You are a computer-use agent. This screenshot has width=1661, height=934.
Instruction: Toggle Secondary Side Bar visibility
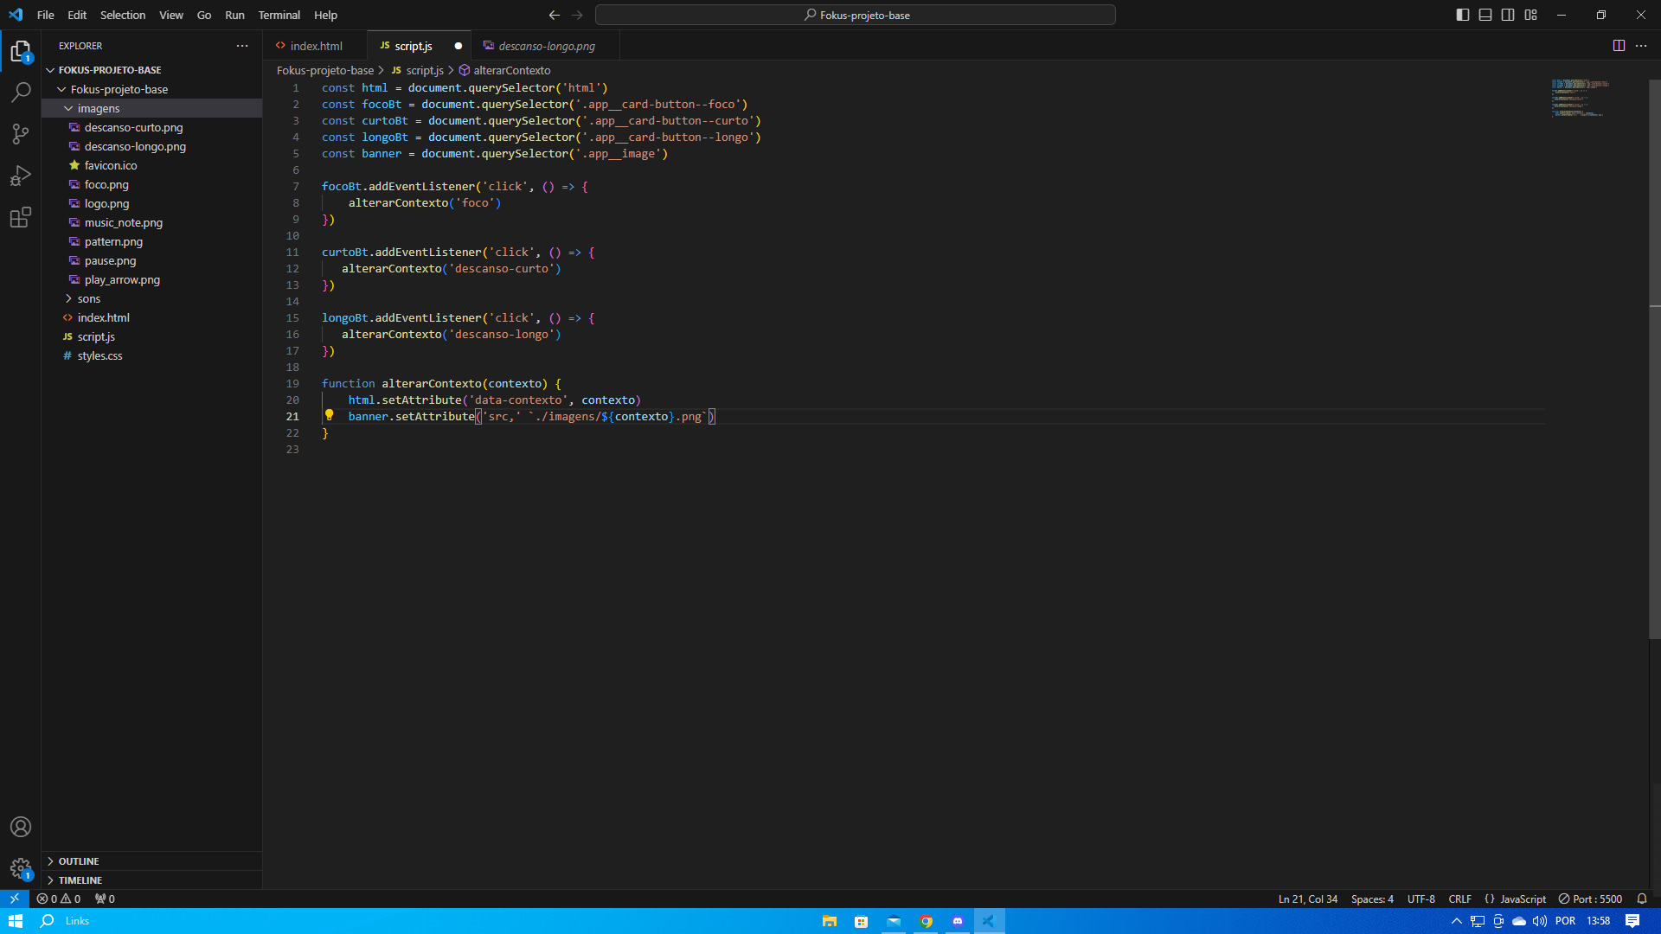[1508, 15]
